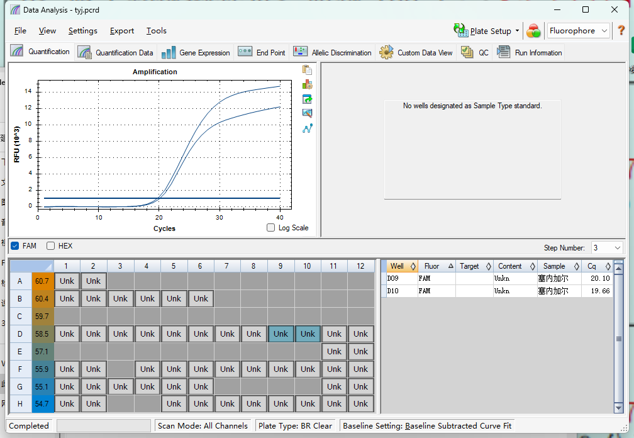Image resolution: width=634 pixels, height=438 pixels.
Task: Select plate row header D
Action: [19, 334]
